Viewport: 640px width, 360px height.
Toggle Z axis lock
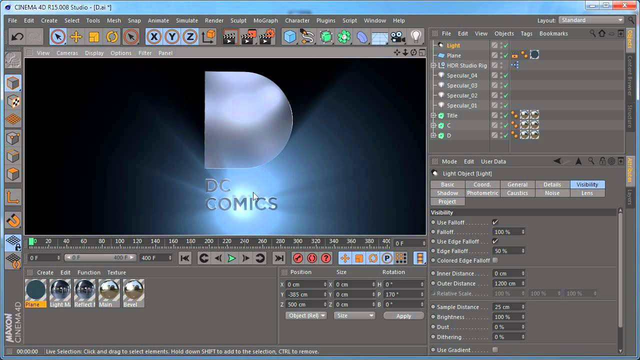(x=190, y=37)
